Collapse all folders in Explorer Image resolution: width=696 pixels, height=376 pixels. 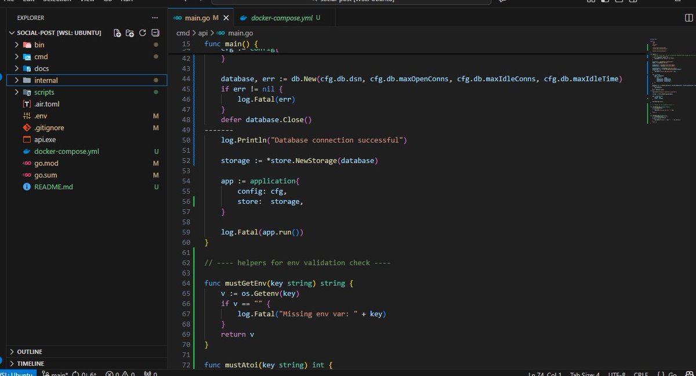[x=155, y=33]
